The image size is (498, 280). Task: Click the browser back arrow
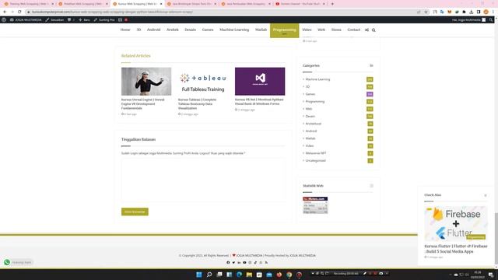pyautogui.click(x=5, y=12)
